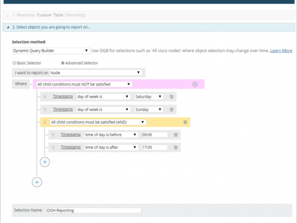Open the operator dropdown in the Sunday row
Screen dimensions: 297x223
(x=103, y=110)
